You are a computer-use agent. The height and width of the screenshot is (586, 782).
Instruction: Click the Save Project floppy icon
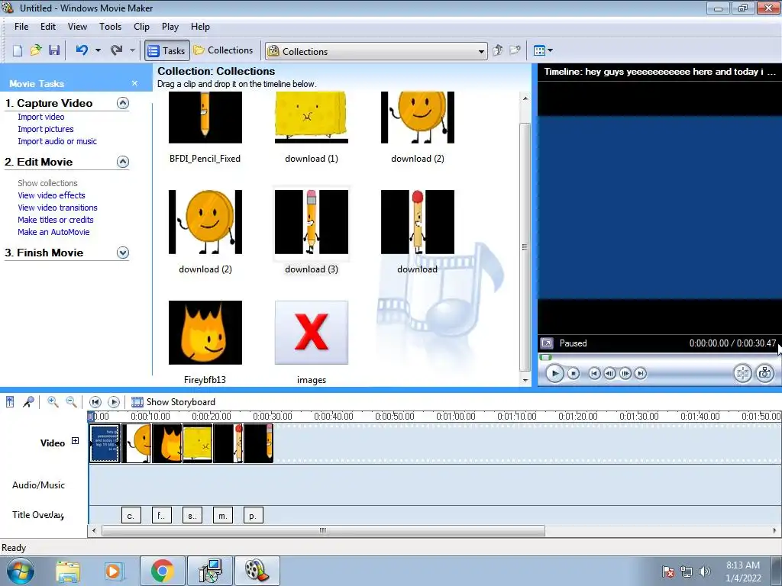[x=54, y=50]
